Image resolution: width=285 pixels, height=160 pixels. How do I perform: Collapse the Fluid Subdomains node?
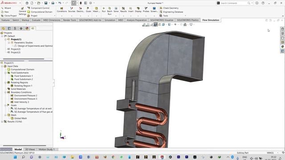[x=5, y=73]
